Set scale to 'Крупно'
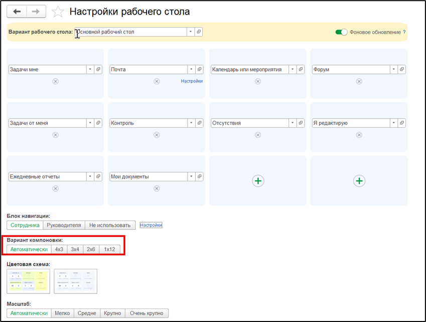The image size is (426, 322). click(112, 313)
